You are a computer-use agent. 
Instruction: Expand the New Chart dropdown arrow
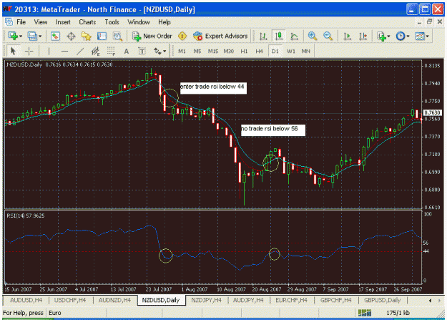click(21, 37)
